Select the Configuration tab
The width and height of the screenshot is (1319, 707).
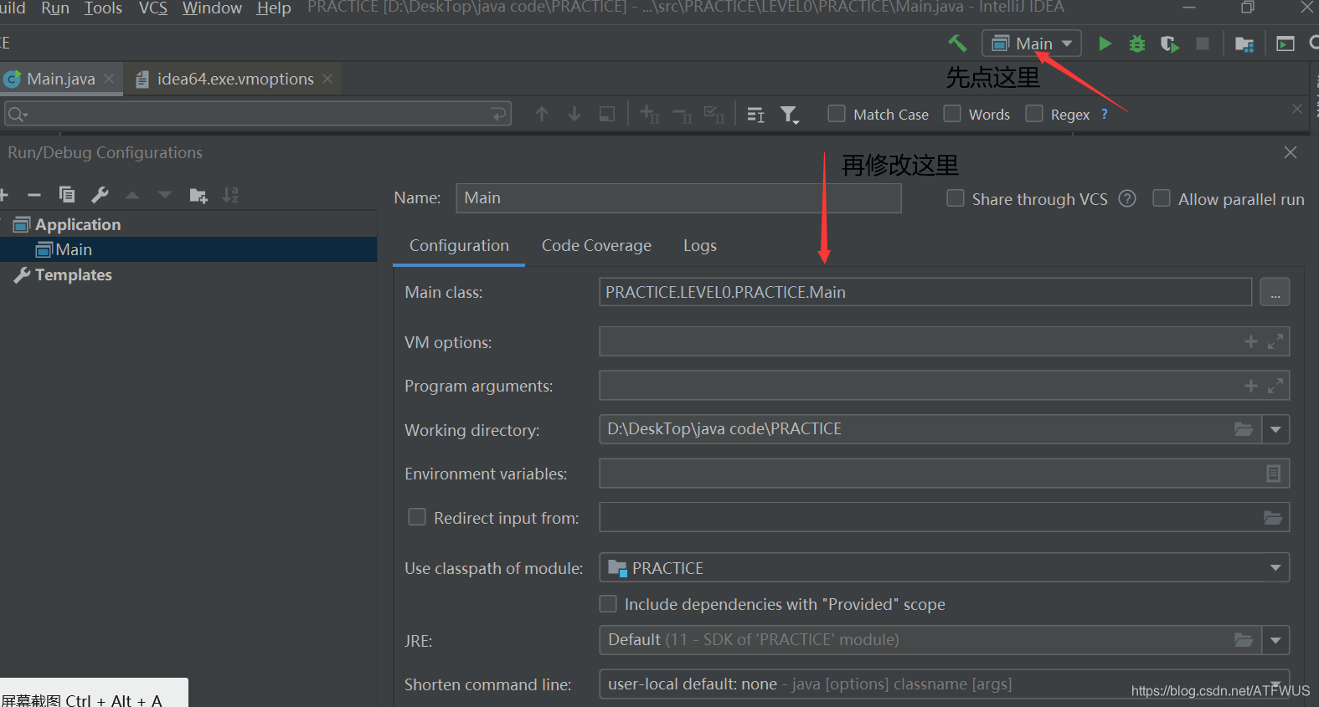[x=459, y=245]
